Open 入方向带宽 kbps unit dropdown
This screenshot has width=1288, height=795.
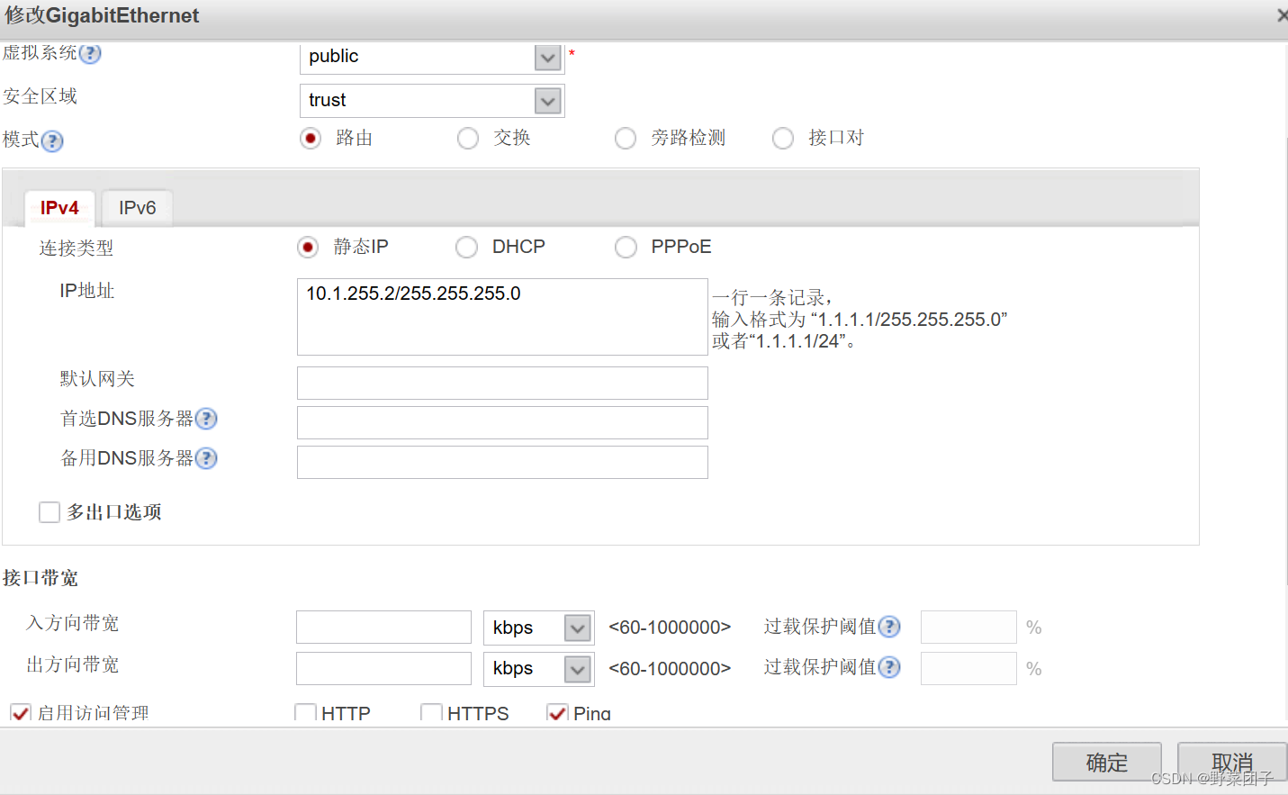click(x=577, y=628)
